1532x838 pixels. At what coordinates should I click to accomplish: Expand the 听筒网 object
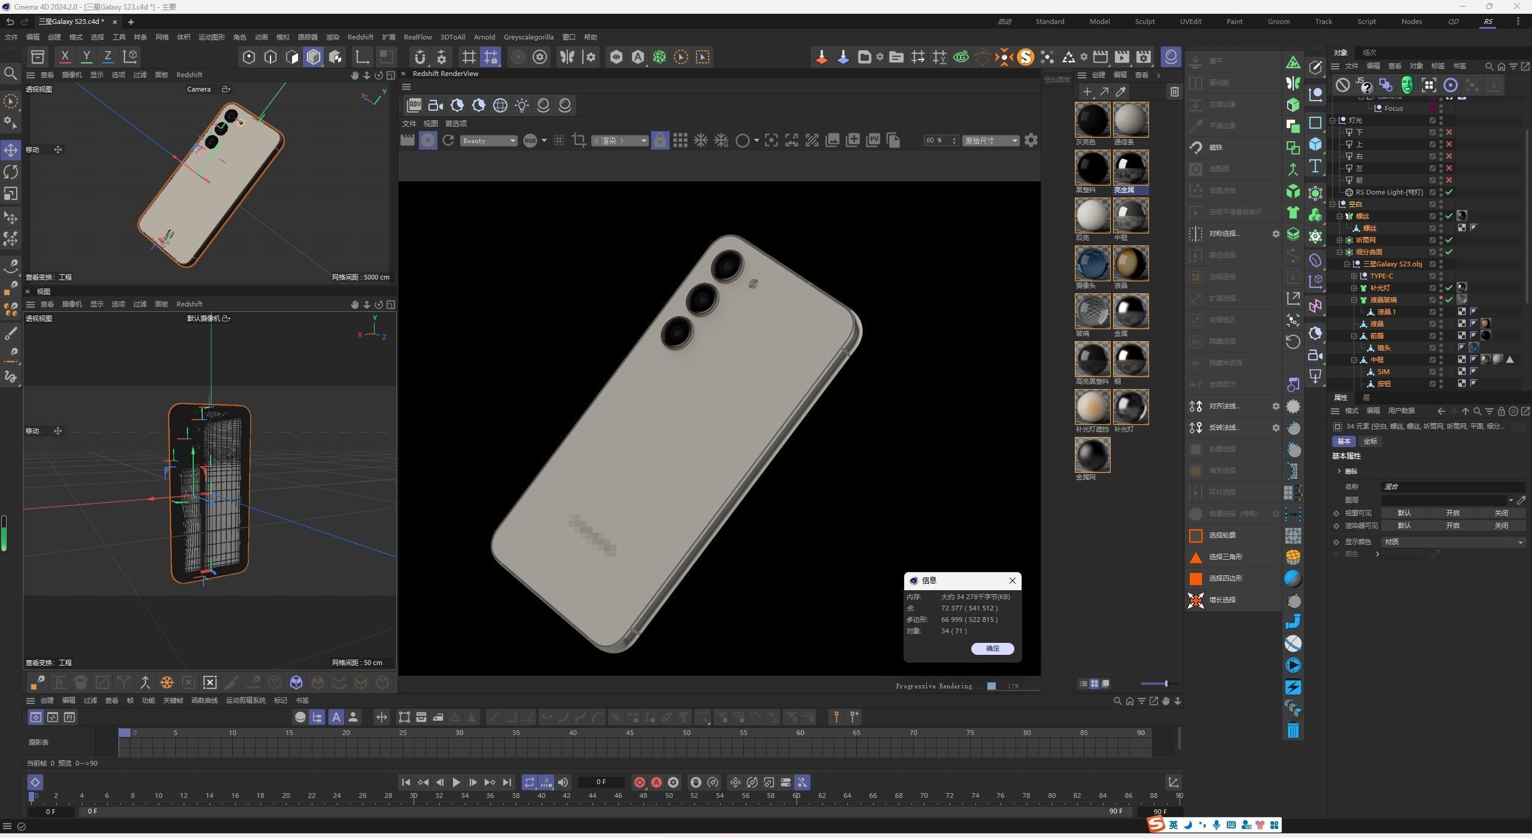[x=1340, y=240]
